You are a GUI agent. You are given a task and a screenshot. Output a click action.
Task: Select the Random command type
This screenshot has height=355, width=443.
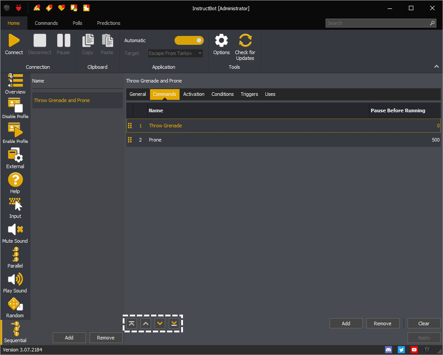[15, 308]
